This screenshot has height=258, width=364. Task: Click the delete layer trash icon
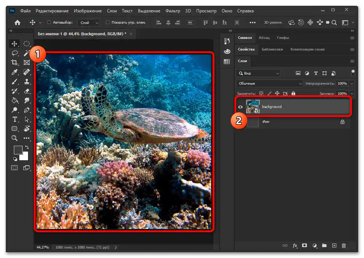(344, 246)
